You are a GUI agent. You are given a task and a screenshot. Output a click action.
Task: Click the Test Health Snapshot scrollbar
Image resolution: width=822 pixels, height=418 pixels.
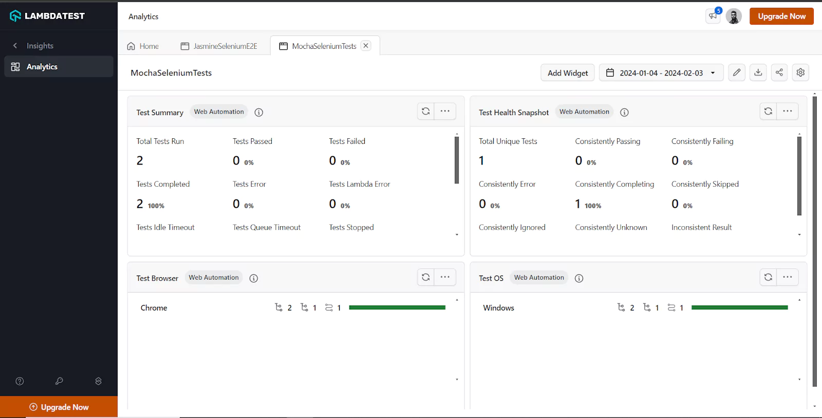(799, 176)
